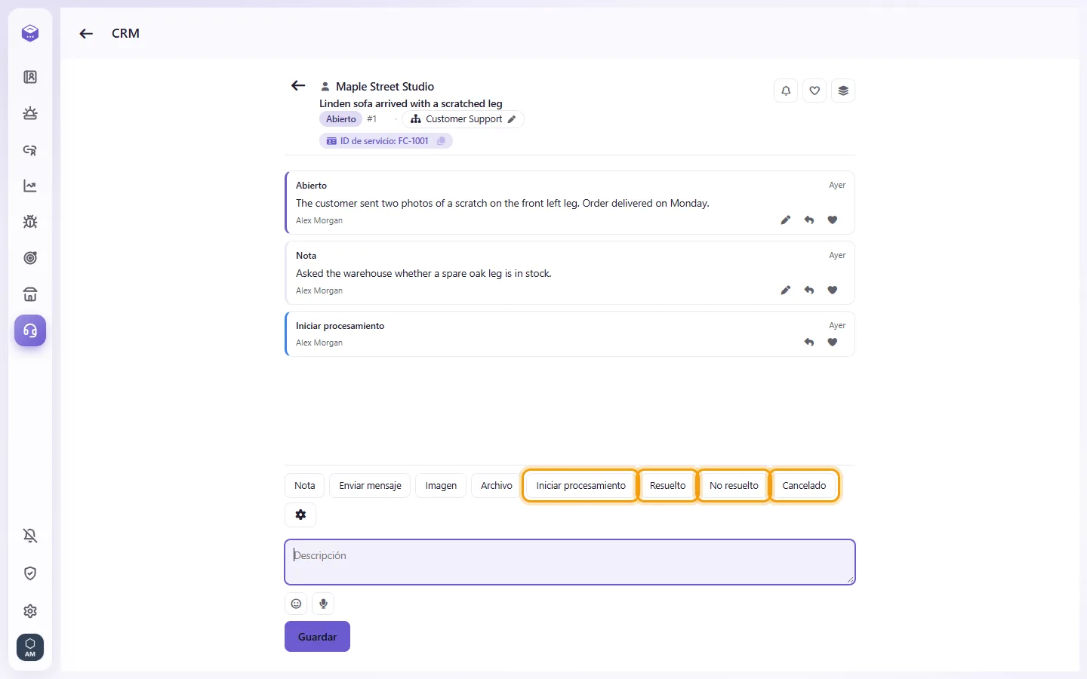Open the line chart analytics sidebar icon
This screenshot has width=1087, height=679.
pyautogui.click(x=30, y=186)
